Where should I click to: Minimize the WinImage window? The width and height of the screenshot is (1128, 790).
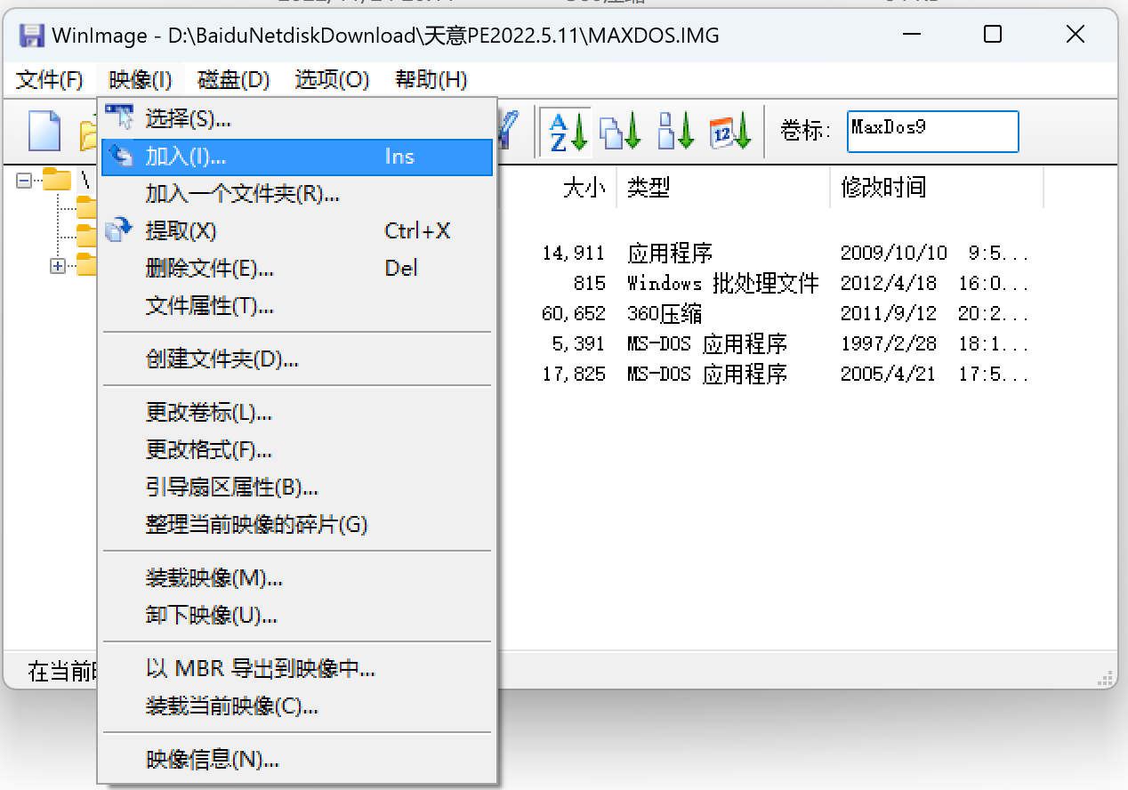[911, 35]
